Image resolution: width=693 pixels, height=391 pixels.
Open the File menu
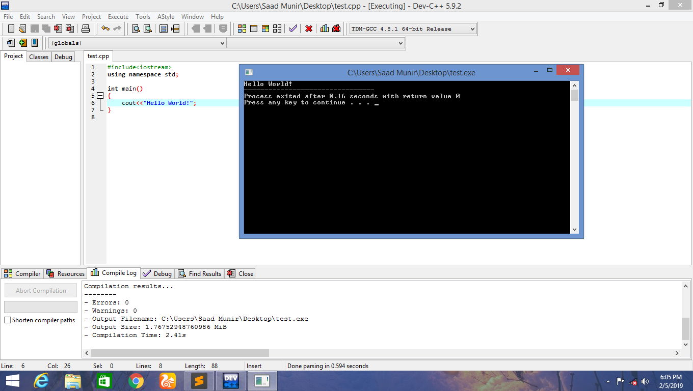[x=8, y=17]
